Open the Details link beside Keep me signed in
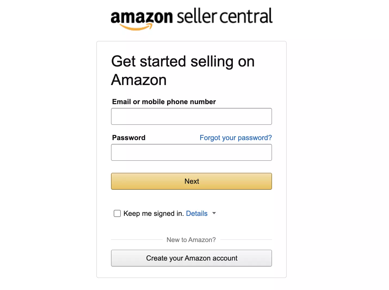 click(x=197, y=213)
